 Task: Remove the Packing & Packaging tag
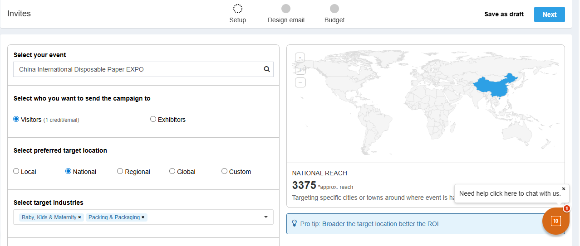coord(143,217)
